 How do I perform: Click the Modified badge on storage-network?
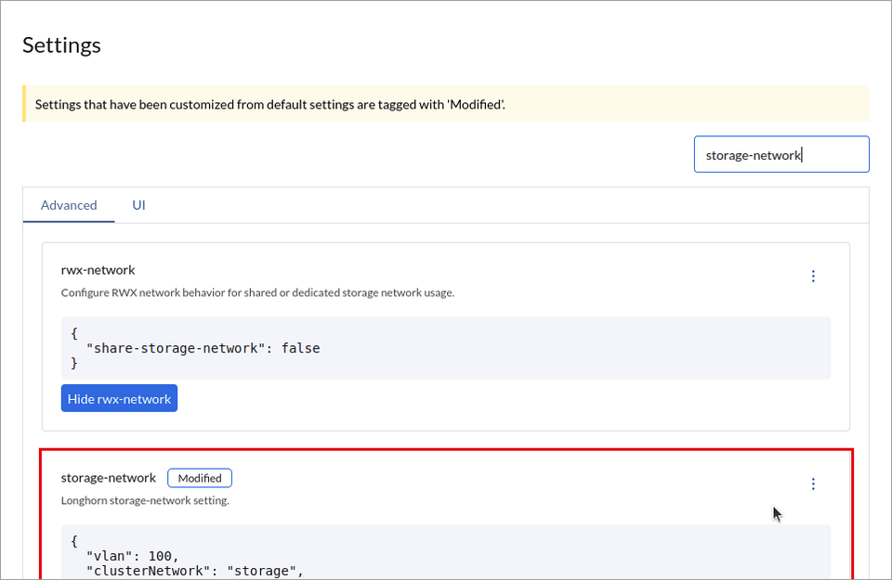pyautogui.click(x=200, y=478)
